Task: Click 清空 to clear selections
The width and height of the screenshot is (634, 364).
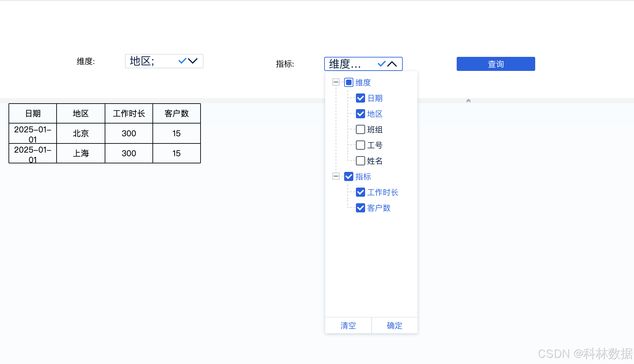Action: pos(348,325)
